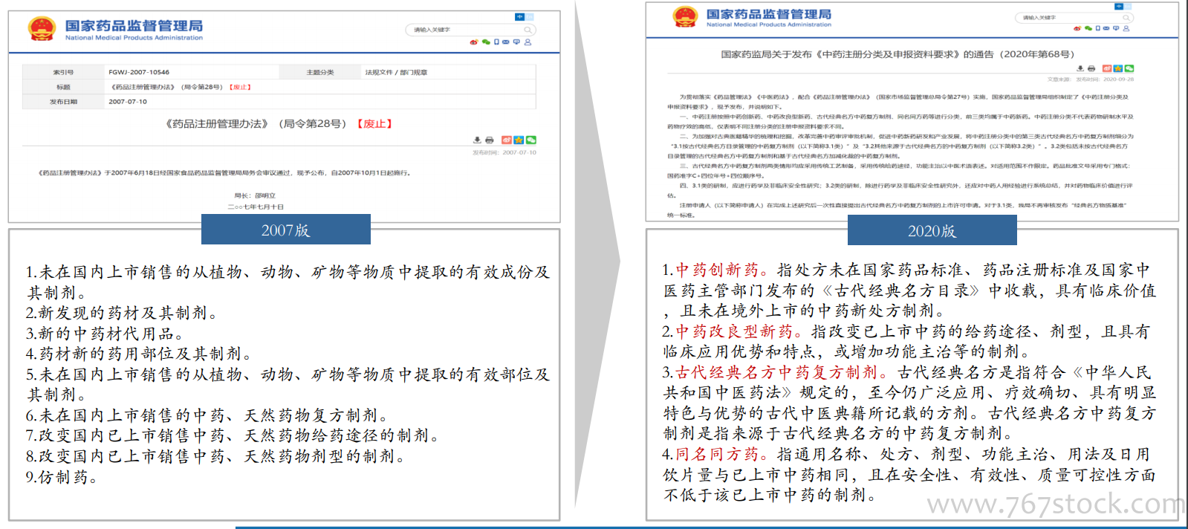Screen dimensions: 1188x529
Task: Click the category value 法规文件 / 部门规章
Action: (x=396, y=72)
